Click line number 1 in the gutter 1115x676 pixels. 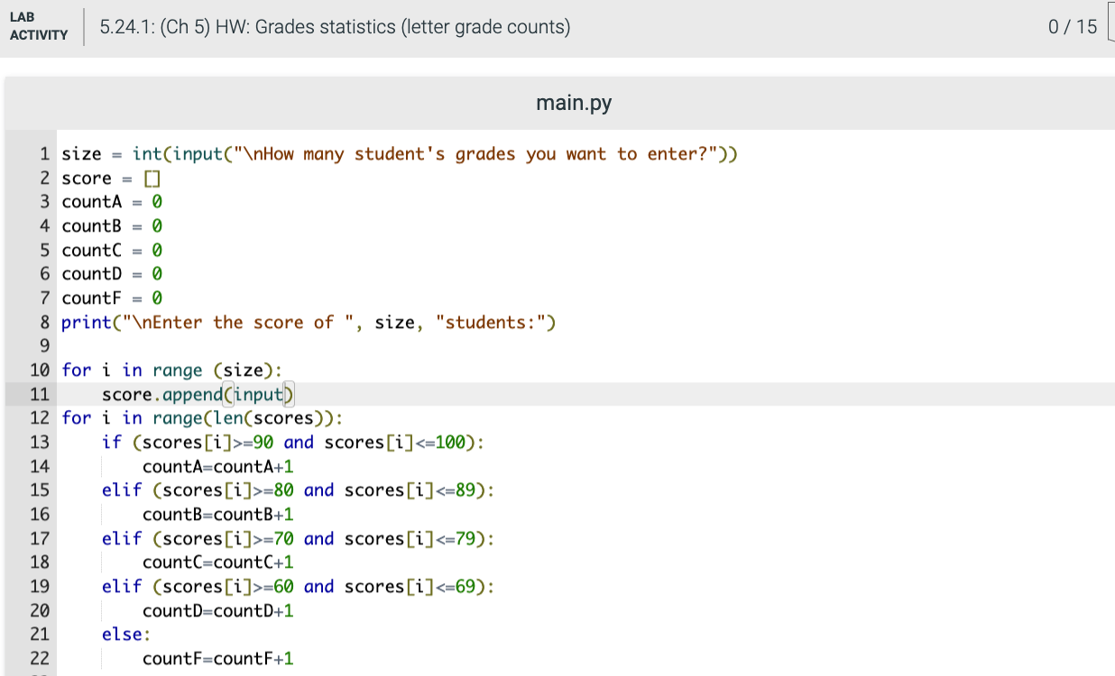tap(45, 154)
